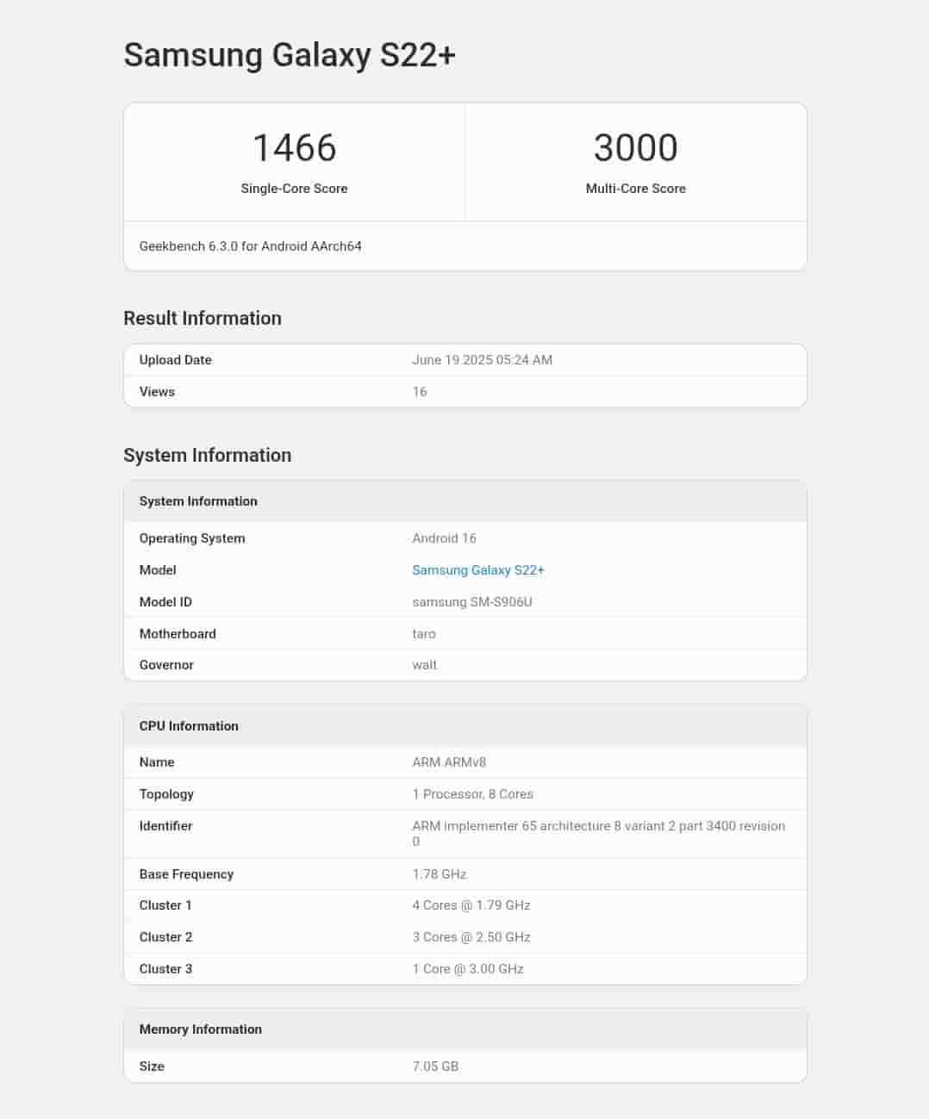Image resolution: width=929 pixels, height=1119 pixels.
Task: Click the Governor row label
Action: 166,665
